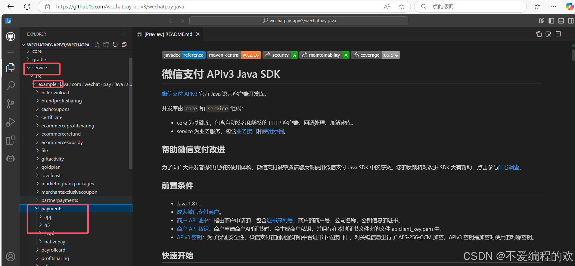Open Explorer more actions ellipsis
The image size is (575, 266).
coord(124,34)
